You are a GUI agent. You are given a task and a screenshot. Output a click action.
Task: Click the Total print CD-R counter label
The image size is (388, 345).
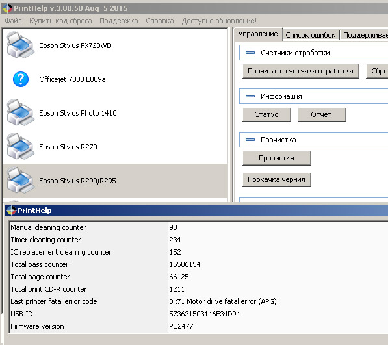(49, 289)
